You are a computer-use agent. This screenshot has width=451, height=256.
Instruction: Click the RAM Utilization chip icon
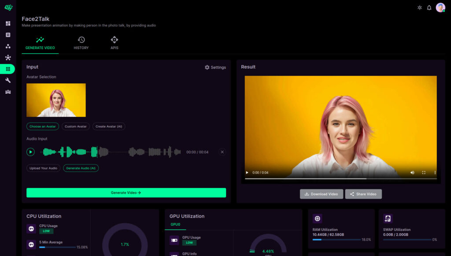click(317, 219)
